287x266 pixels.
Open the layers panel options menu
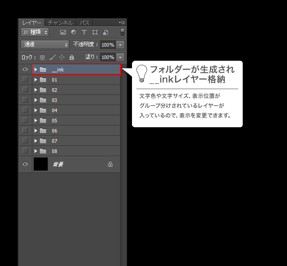click(122, 22)
